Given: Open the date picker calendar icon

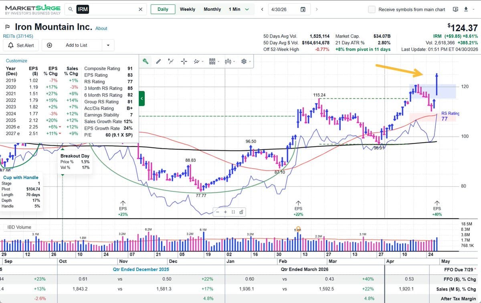Looking at the screenshot, I should [303, 9].
